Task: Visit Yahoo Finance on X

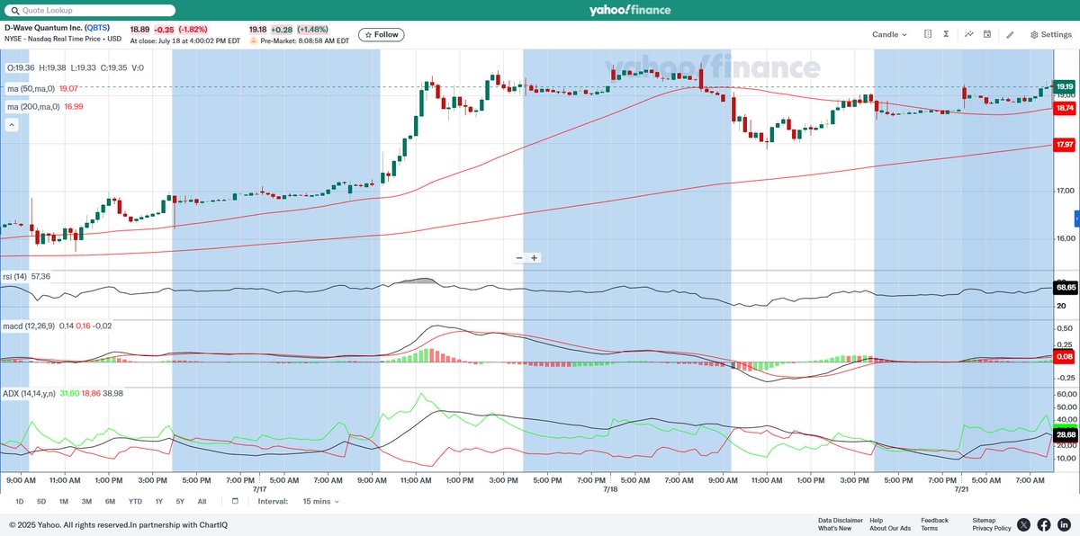Action: (1024, 524)
